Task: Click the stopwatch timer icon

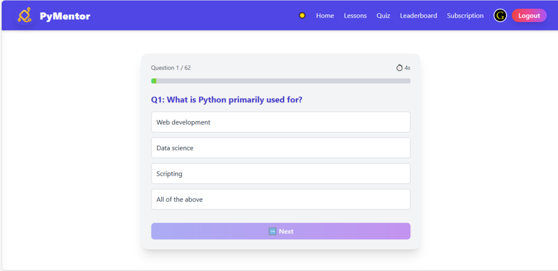Action: pyautogui.click(x=399, y=68)
